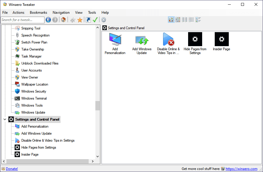Select View Owner tree item
This screenshot has height=172, width=263.
pyautogui.click(x=30, y=78)
